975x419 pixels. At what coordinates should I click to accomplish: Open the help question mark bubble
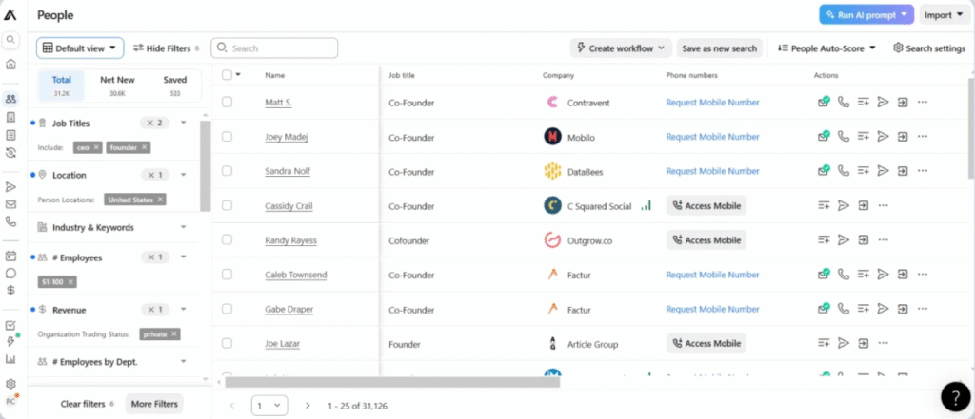point(955,396)
